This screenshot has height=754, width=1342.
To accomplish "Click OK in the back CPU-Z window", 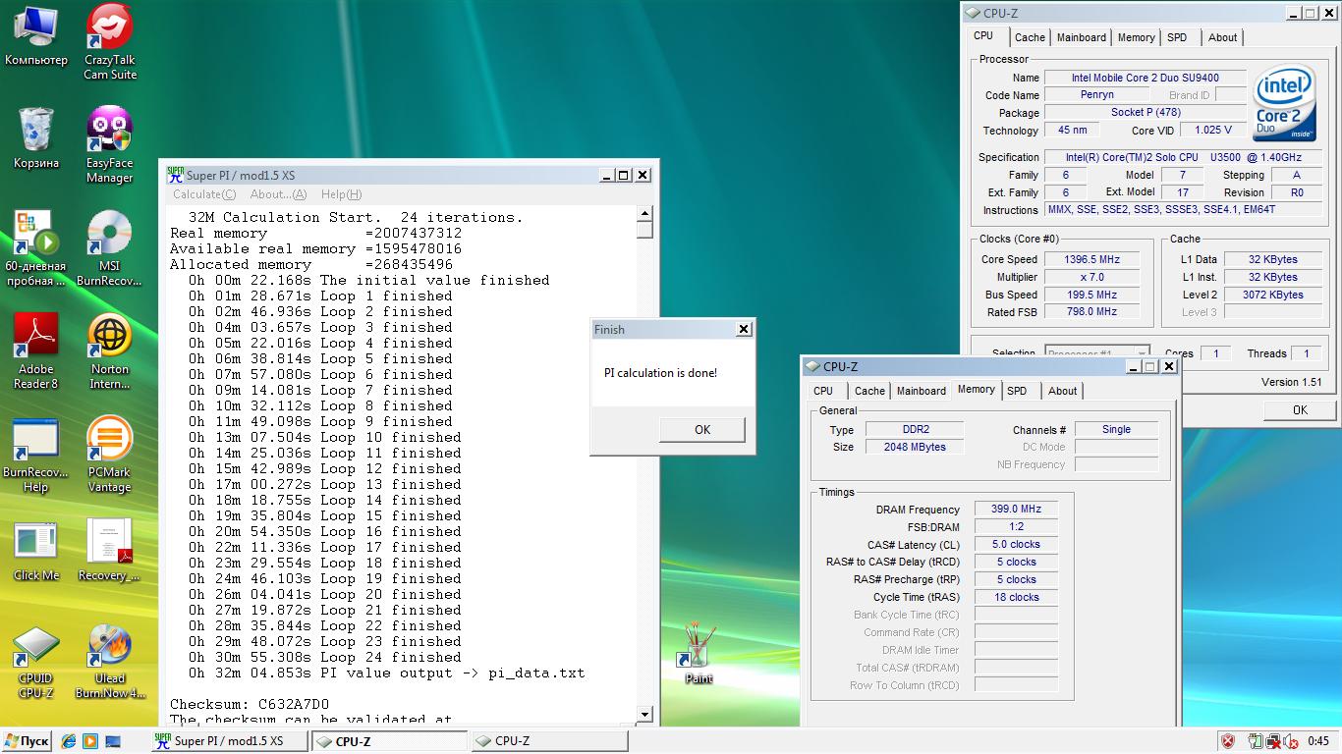I will point(1300,409).
